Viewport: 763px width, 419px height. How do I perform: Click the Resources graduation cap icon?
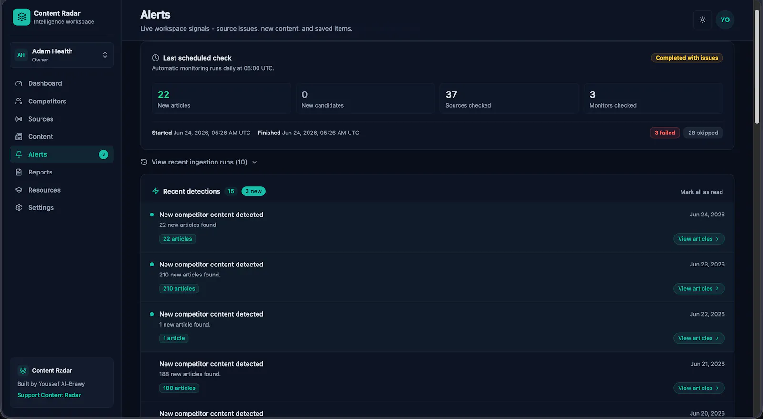tap(19, 190)
